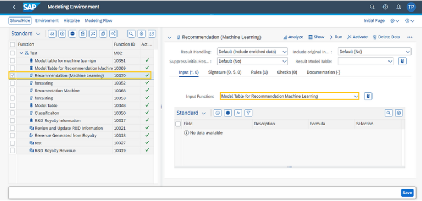Click the fx formula icon in Input table toolbar
Image resolution: width=422 pixels, height=201 pixels.
pos(238,113)
